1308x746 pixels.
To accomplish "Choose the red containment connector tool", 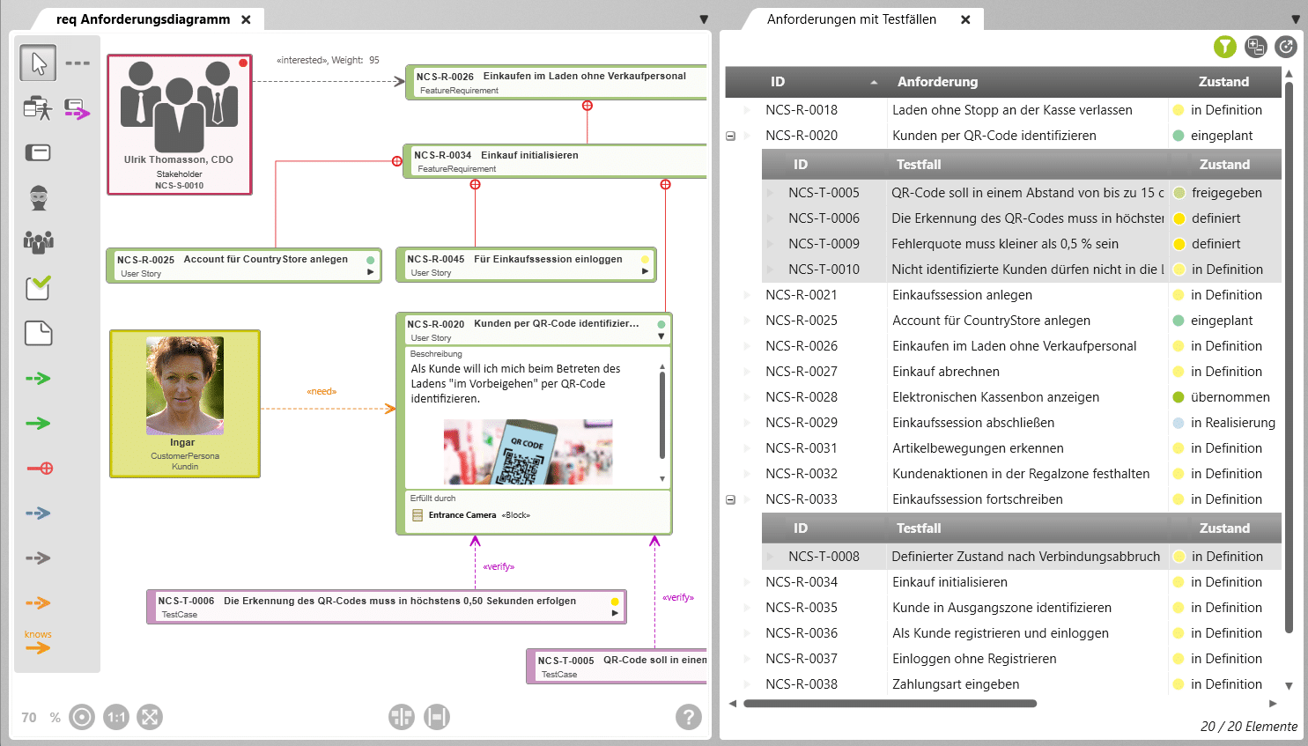I will pos(40,469).
